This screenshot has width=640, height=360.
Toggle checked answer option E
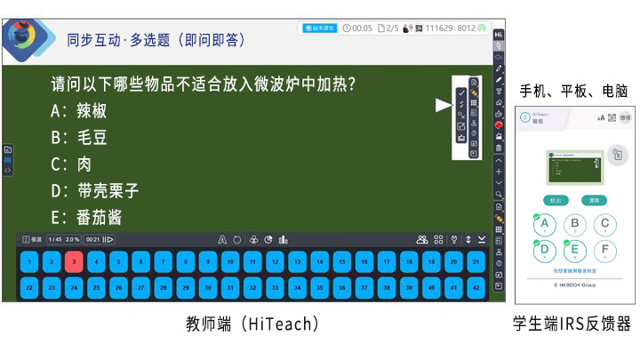(x=575, y=252)
